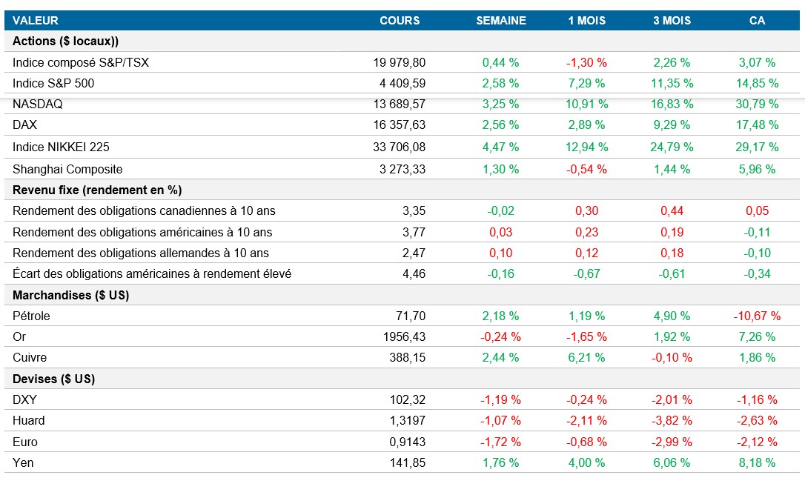Click the 3 MOIS column header
This screenshot has width=805, height=478.
pyautogui.click(x=672, y=21)
